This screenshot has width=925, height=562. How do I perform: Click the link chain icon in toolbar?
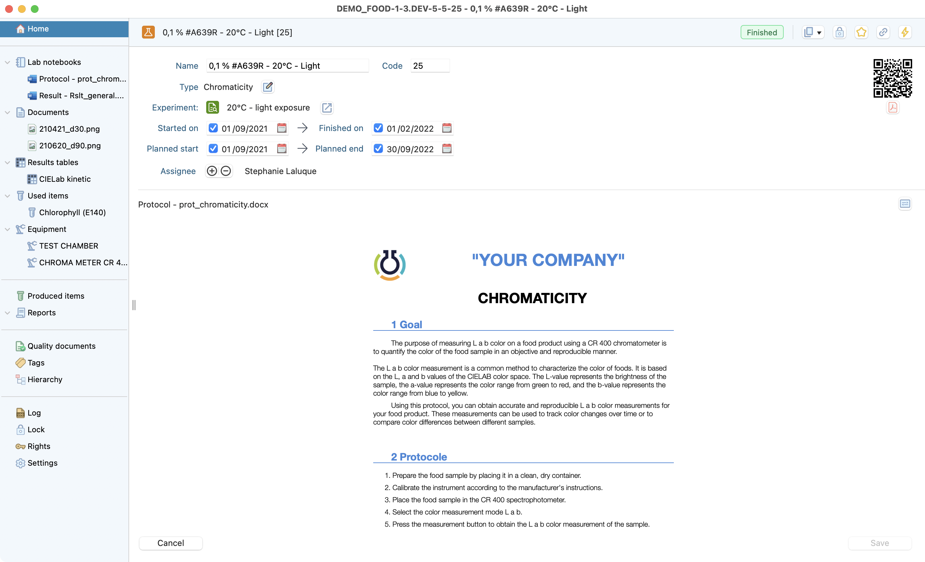point(883,32)
